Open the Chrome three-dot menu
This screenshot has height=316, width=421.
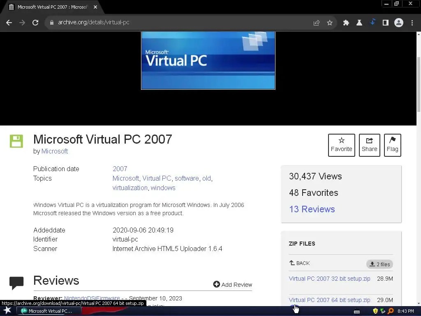[412, 23]
